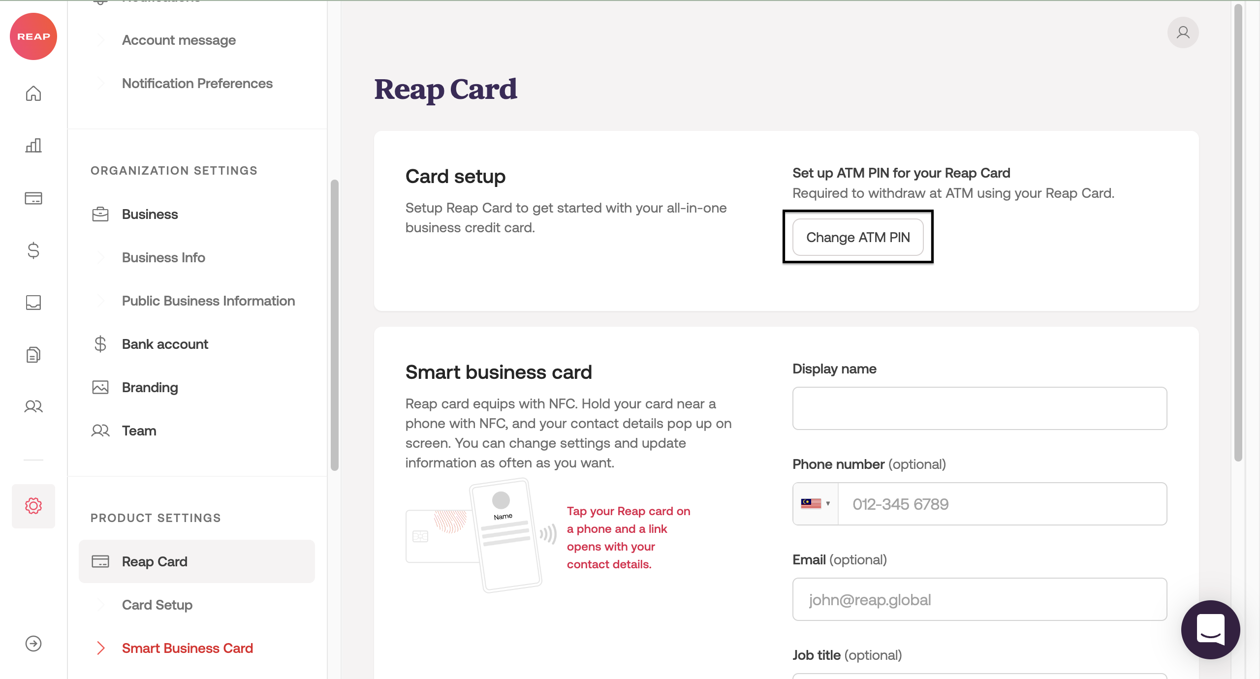Click the card icon in left rail
Viewport: 1260px width, 679px height.
tap(33, 198)
